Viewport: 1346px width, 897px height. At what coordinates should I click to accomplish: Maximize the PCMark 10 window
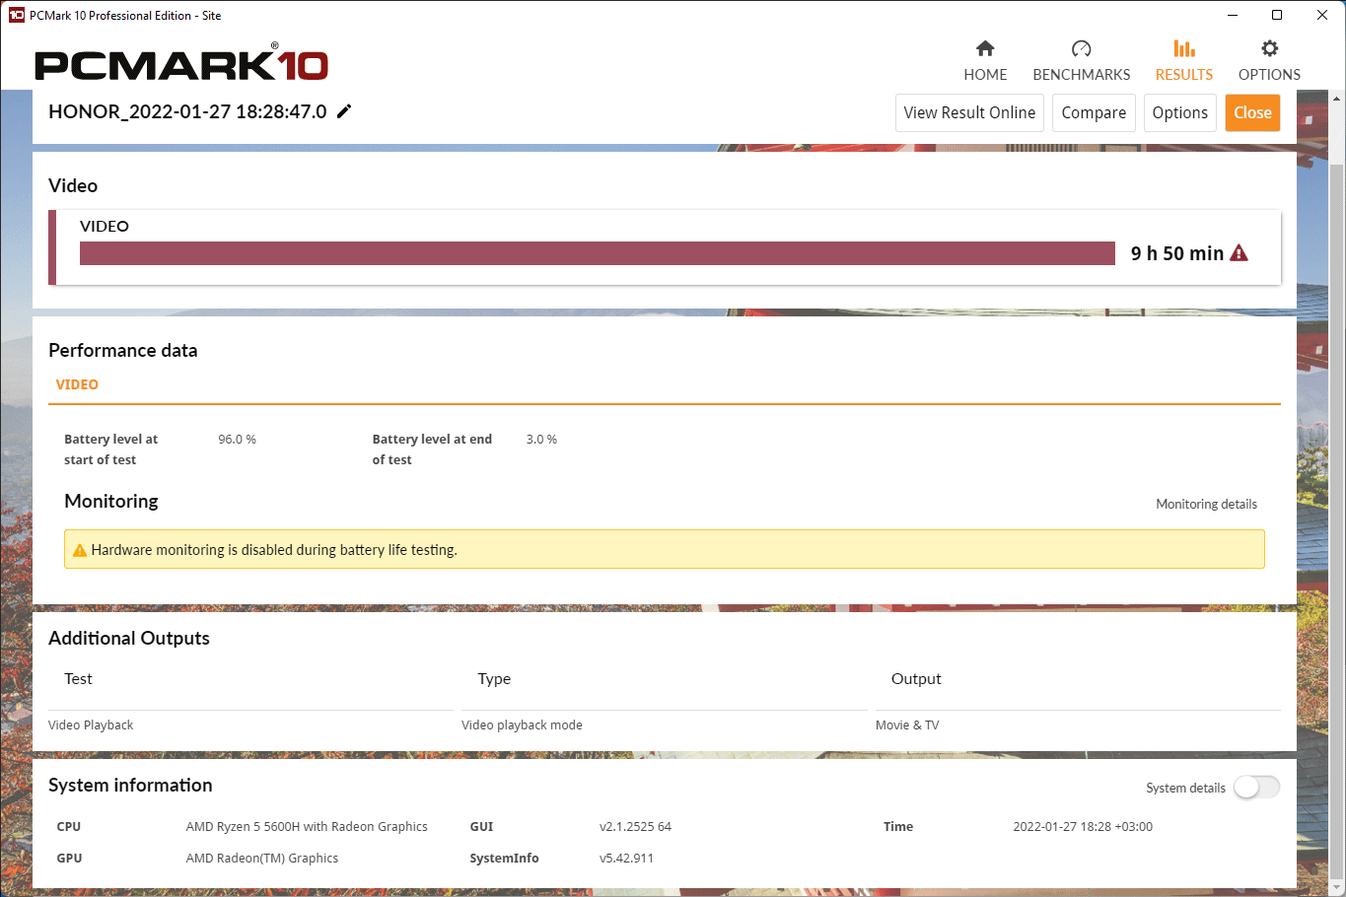[1277, 15]
